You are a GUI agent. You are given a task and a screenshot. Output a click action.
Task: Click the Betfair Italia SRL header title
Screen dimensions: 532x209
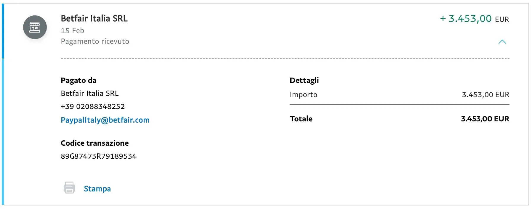coord(94,18)
